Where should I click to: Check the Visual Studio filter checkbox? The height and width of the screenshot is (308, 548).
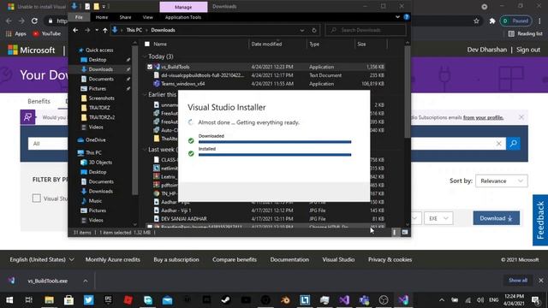click(x=36, y=198)
